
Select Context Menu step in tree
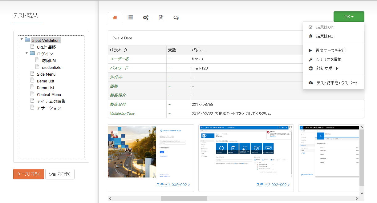49,95
